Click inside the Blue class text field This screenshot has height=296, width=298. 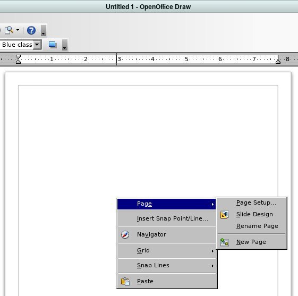(x=16, y=45)
